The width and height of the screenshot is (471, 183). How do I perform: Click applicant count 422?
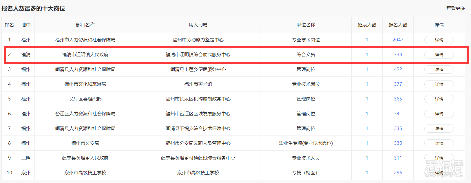coord(398,69)
